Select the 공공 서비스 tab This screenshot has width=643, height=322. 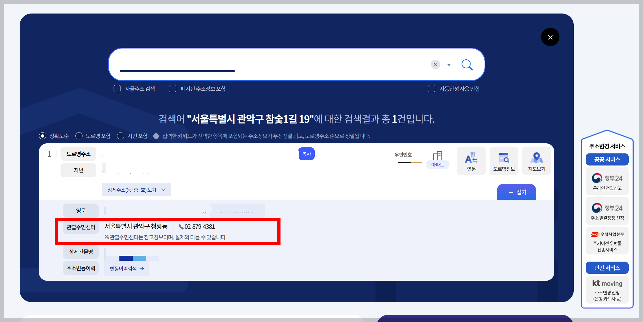607,159
